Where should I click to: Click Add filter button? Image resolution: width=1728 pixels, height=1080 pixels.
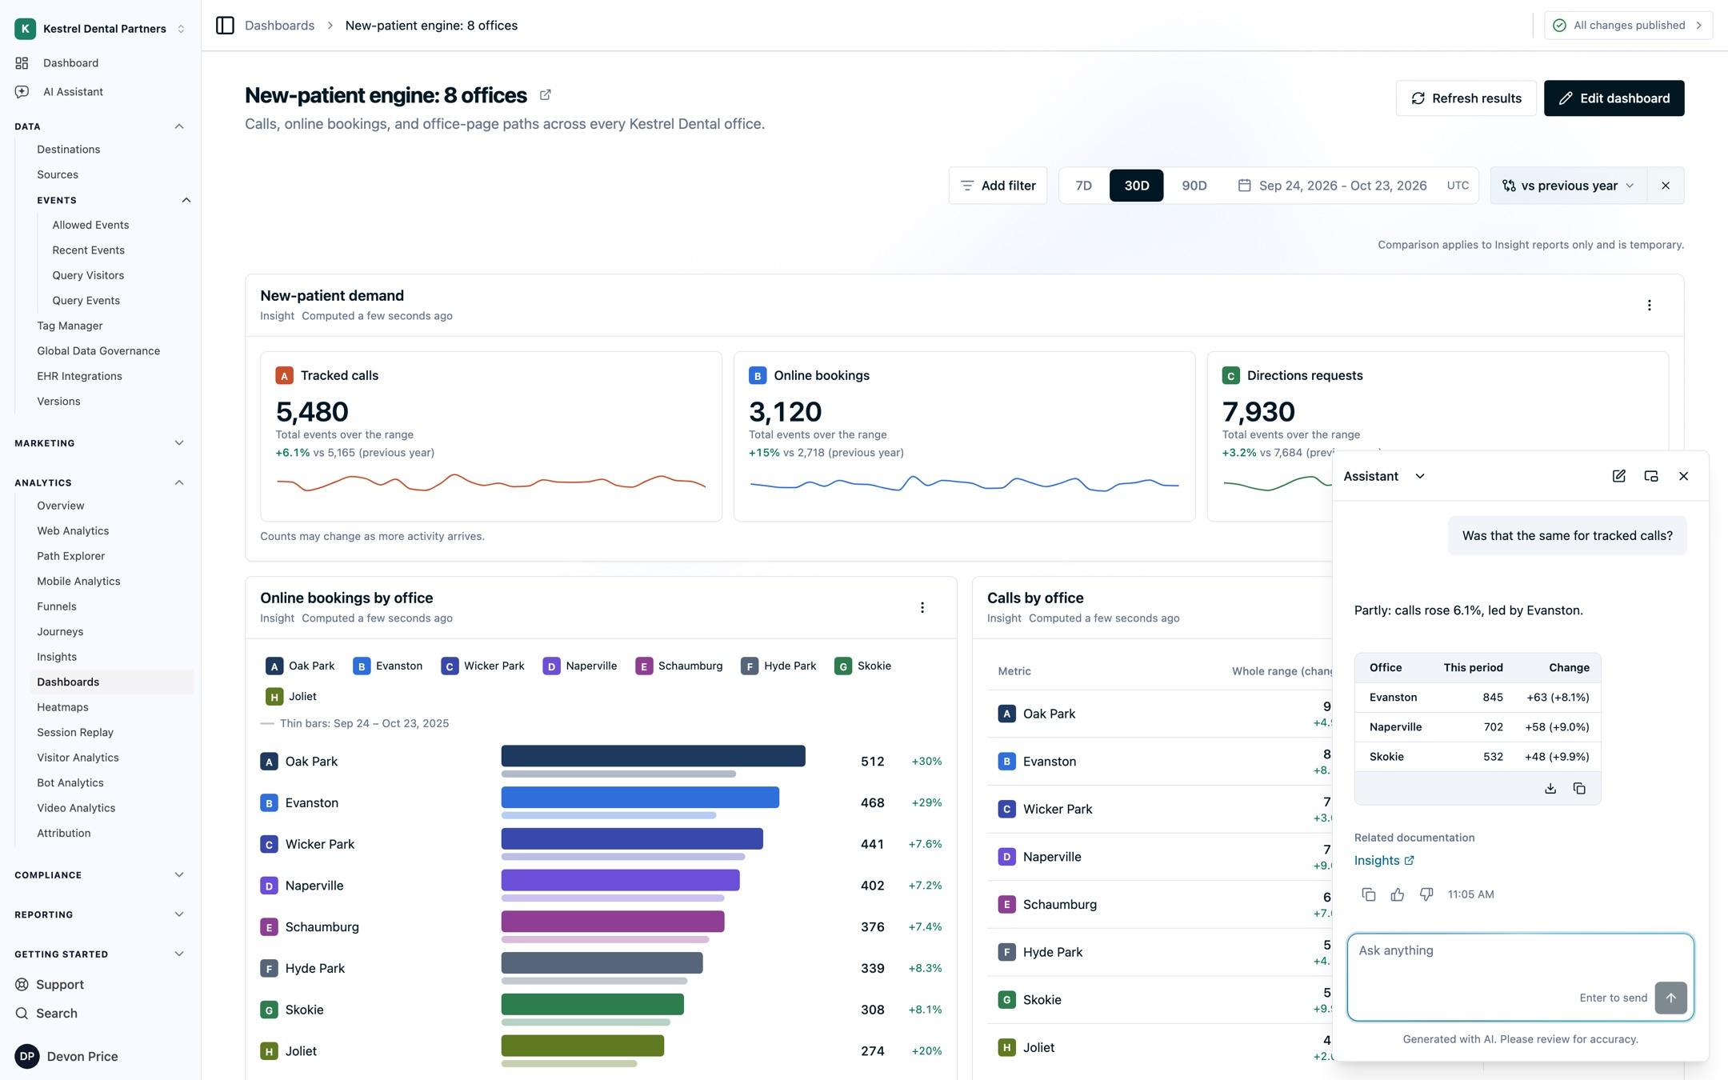point(998,186)
